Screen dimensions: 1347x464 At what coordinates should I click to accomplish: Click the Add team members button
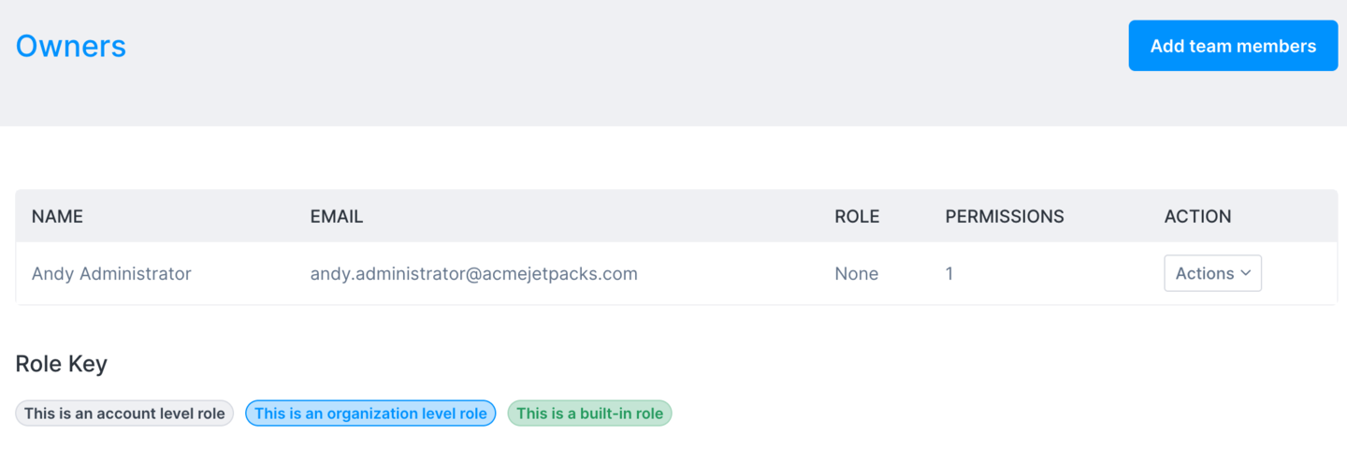tap(1233, 46)
